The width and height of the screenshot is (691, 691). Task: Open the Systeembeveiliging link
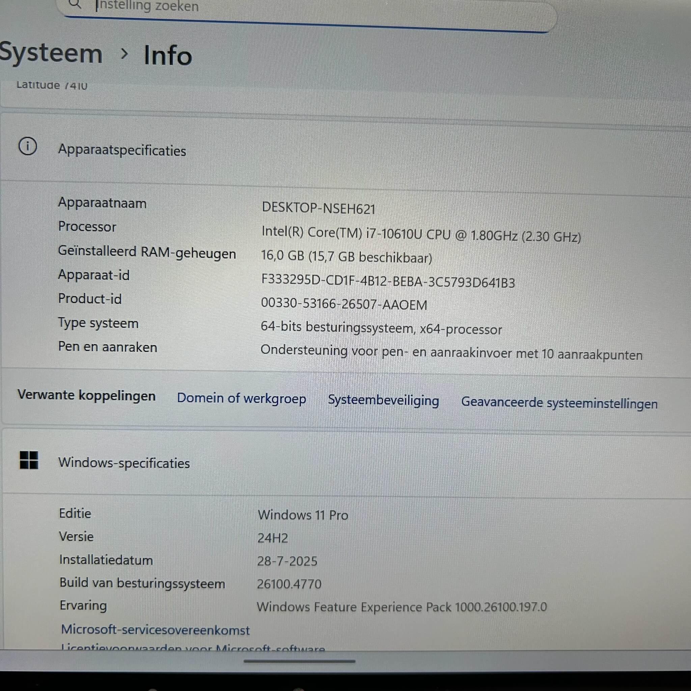(383, 400)
